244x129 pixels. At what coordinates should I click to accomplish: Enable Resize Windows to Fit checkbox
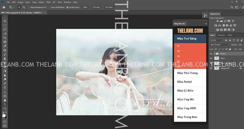pos(29,7)
